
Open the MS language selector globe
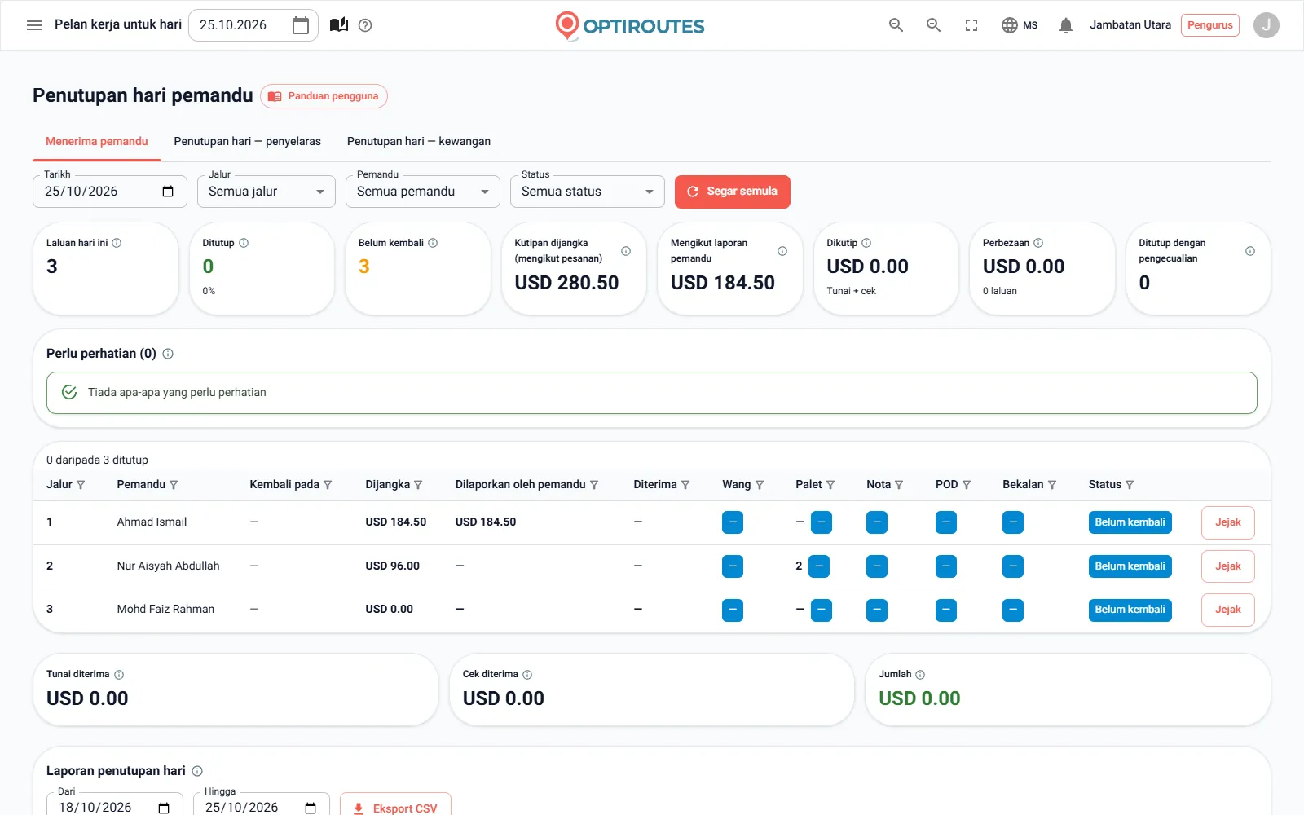click(x=1020, y=25)
